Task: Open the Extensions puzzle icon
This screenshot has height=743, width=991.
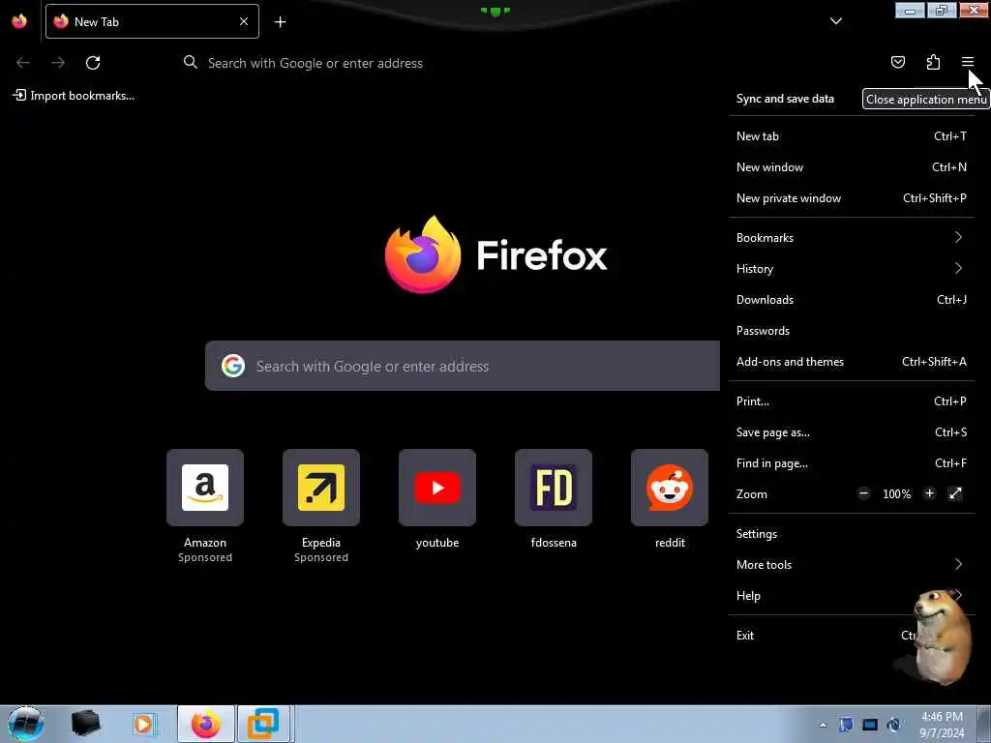Action: [933, 62]
